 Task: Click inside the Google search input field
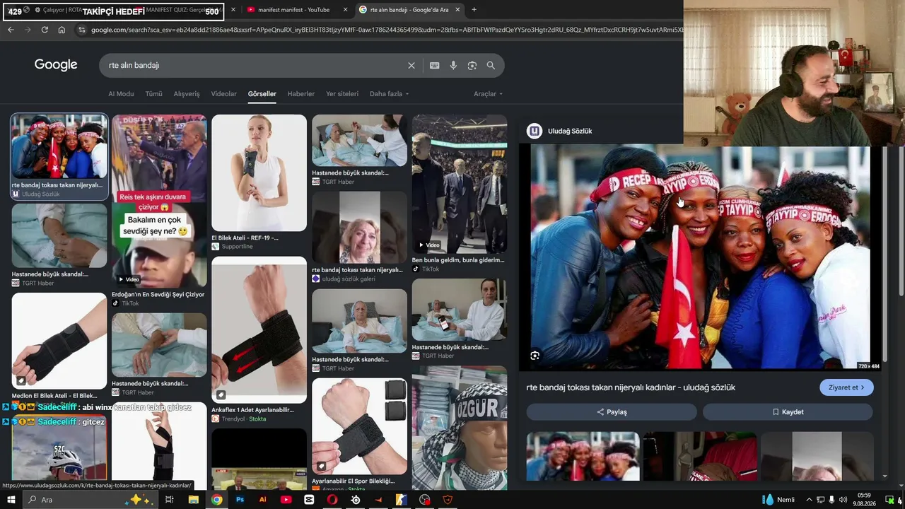[x=255, y=66]
